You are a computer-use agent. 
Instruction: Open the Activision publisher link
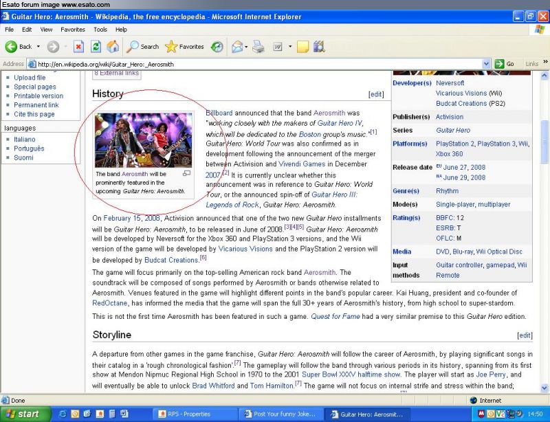coord(450,117)
